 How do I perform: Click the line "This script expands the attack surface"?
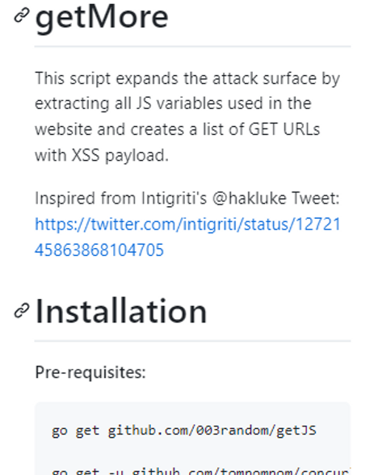coord(176,78)
